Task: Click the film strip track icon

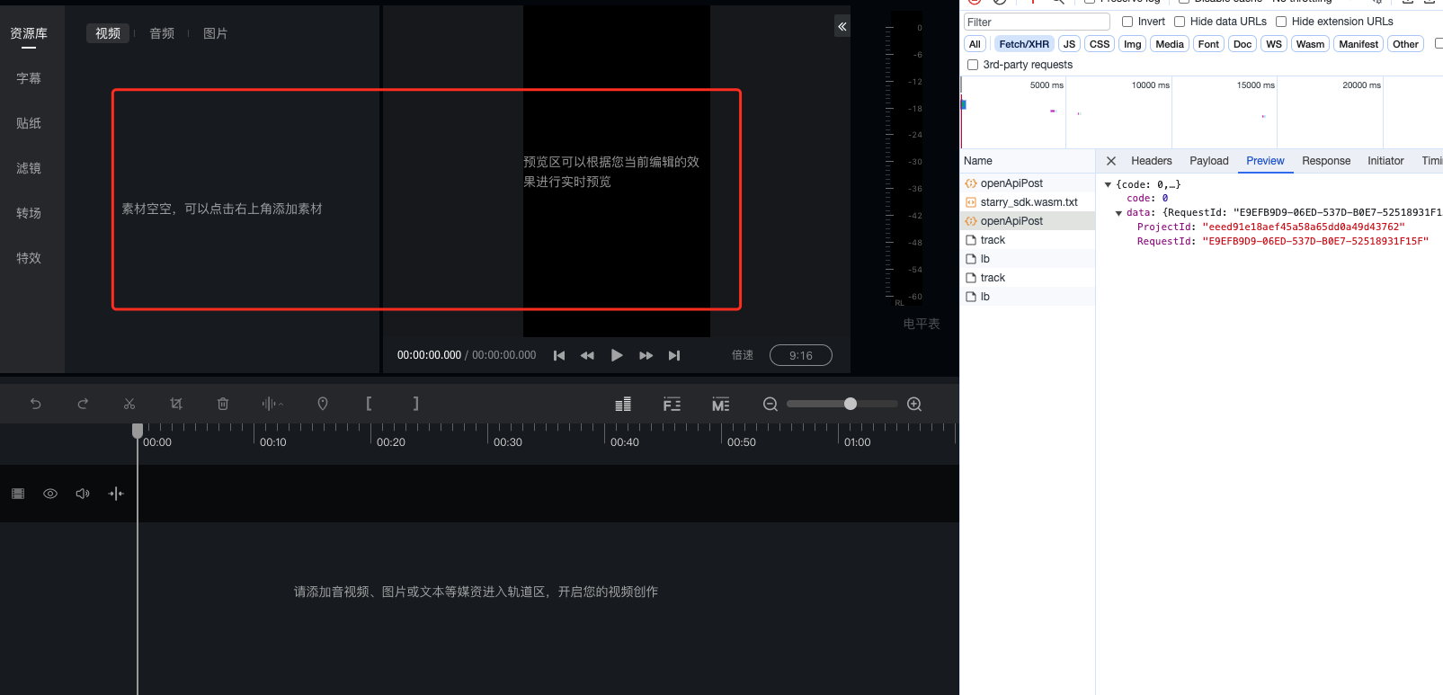Action: click(18, 494)
